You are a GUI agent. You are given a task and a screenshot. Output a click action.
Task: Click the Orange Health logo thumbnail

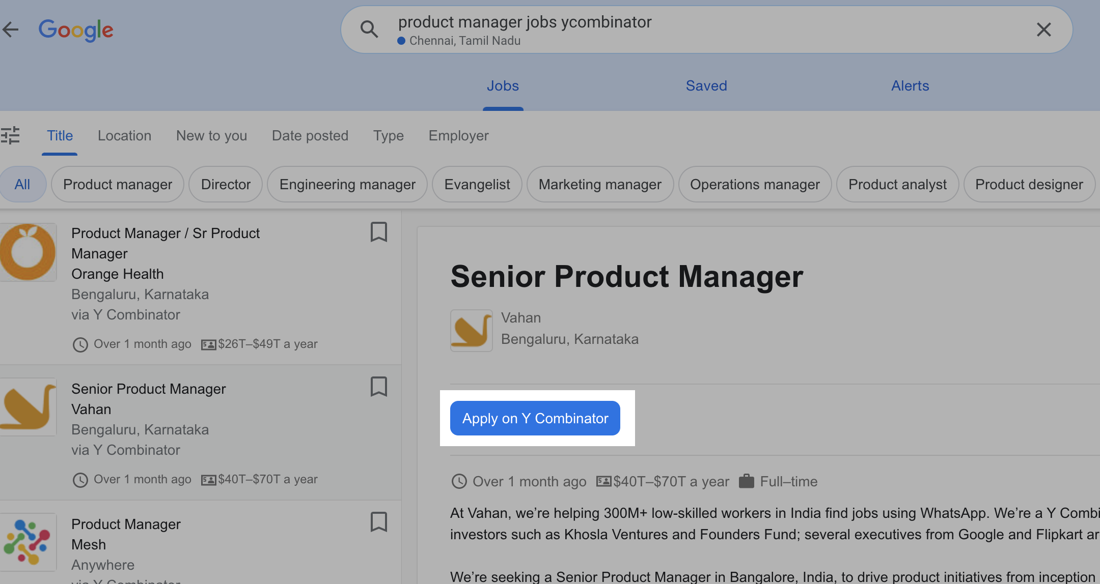pos(28,252)
